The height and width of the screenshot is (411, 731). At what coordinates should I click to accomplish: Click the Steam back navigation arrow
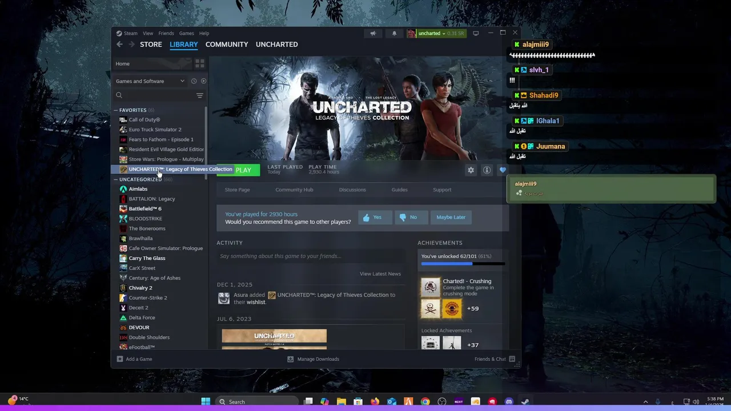(x=119, y=45)
